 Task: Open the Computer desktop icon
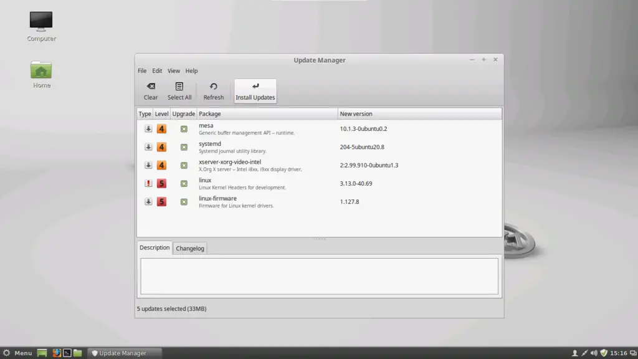[41, 26]
